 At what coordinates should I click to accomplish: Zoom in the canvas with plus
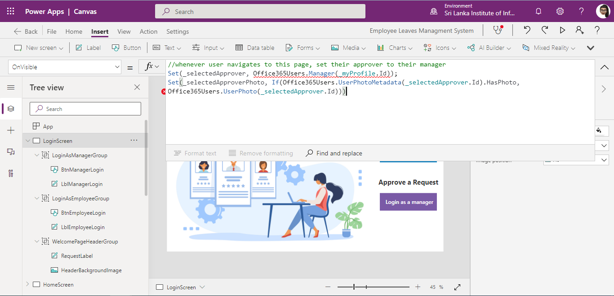tap(418, 287)
